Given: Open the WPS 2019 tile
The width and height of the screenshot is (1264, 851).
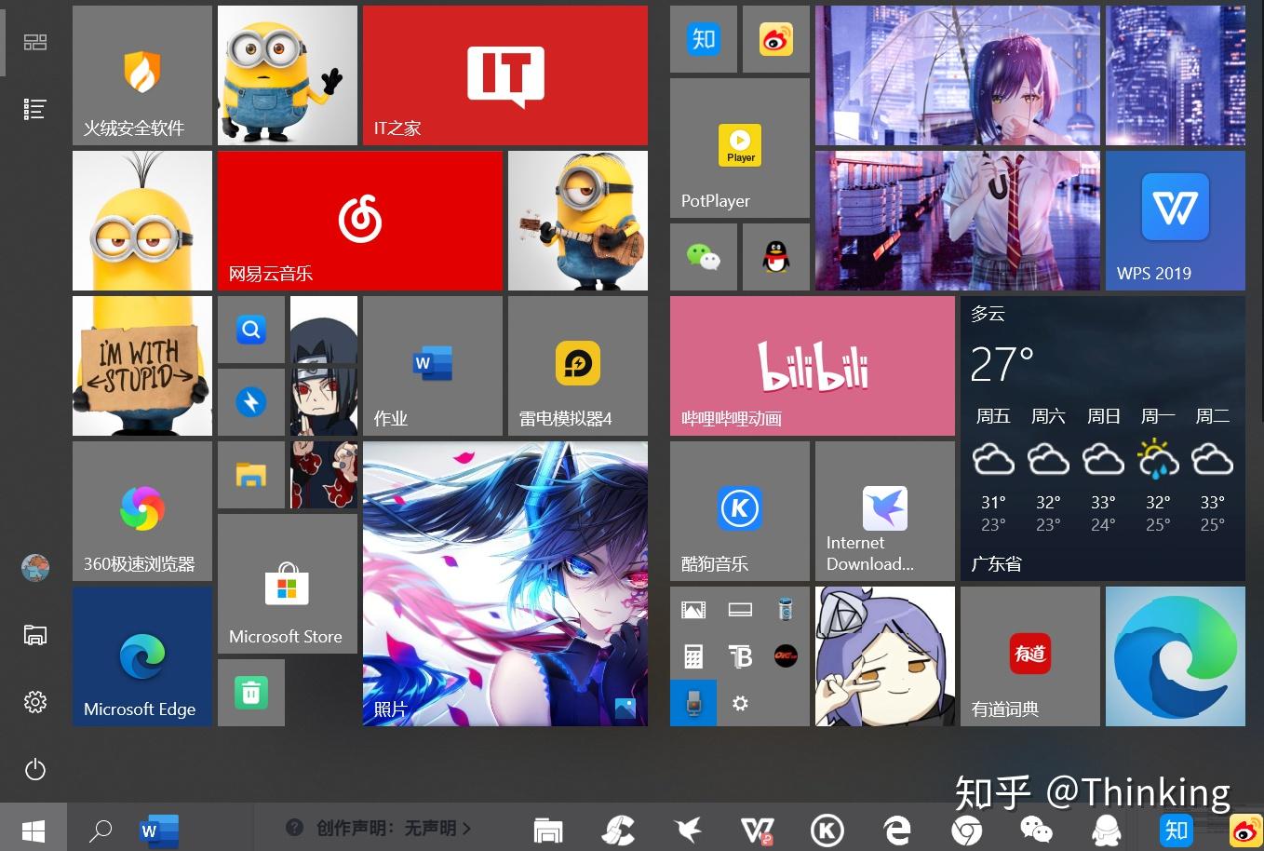Looking at the screenshot, I should [1175, 220].
